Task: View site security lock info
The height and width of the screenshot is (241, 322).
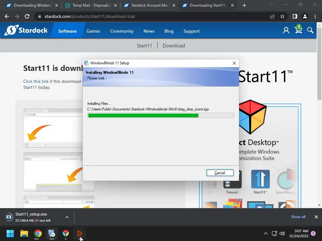Action: pyautogui.click(x=40, y=16)
